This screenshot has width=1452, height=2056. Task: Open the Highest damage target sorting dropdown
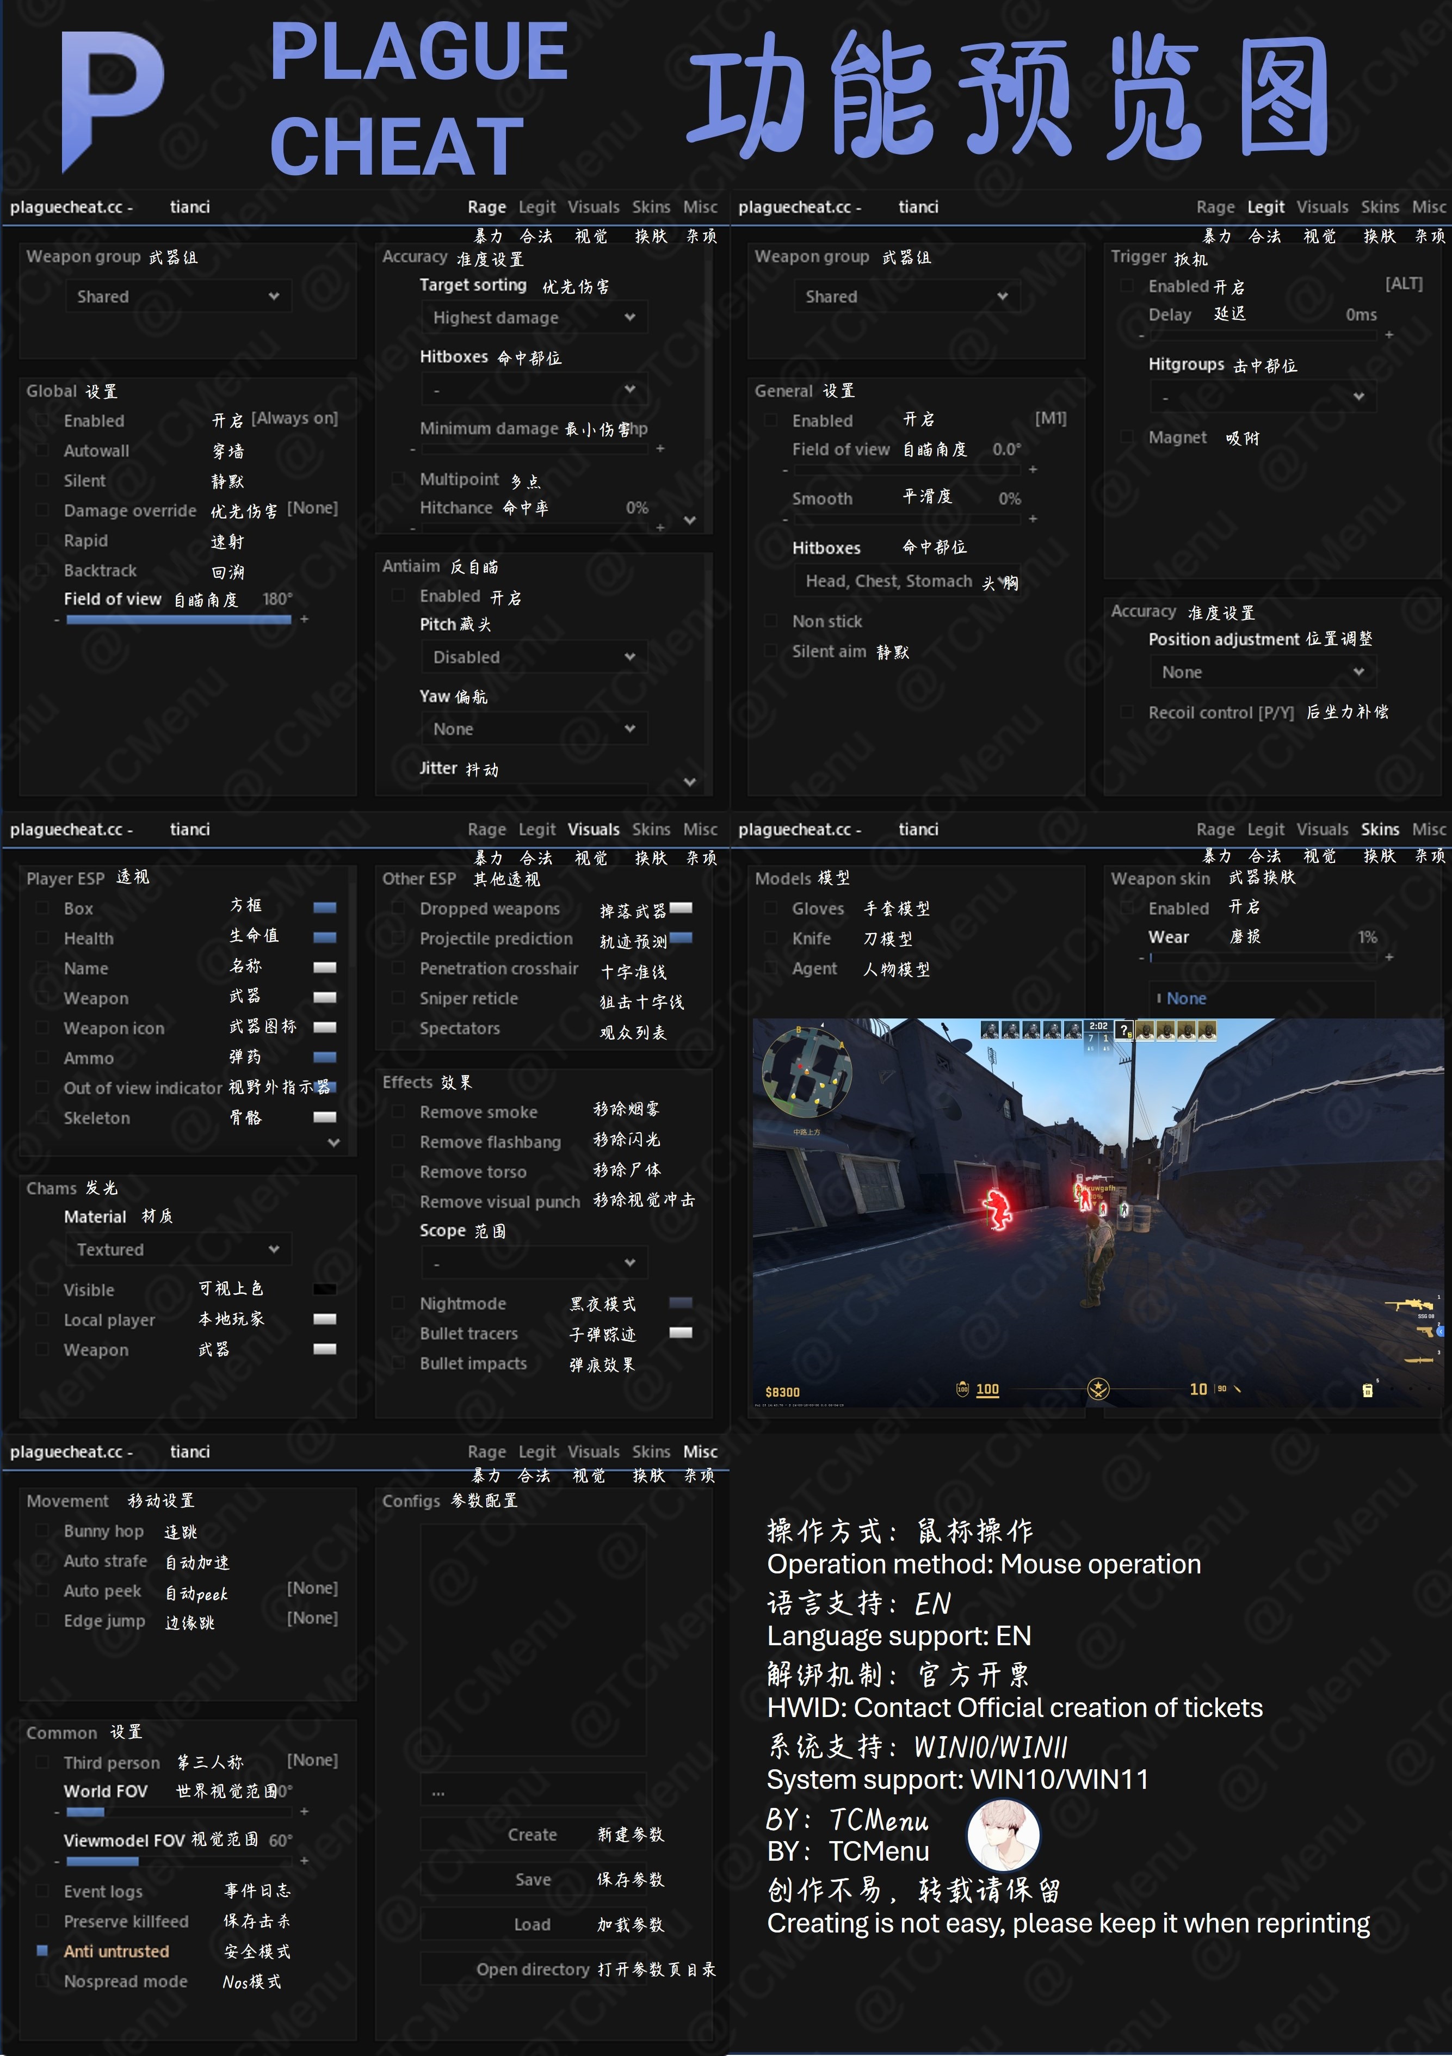534,317
